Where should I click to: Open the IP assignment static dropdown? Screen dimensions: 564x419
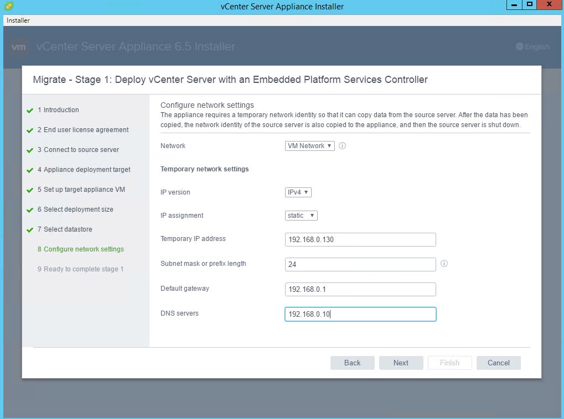coord(301,216)
